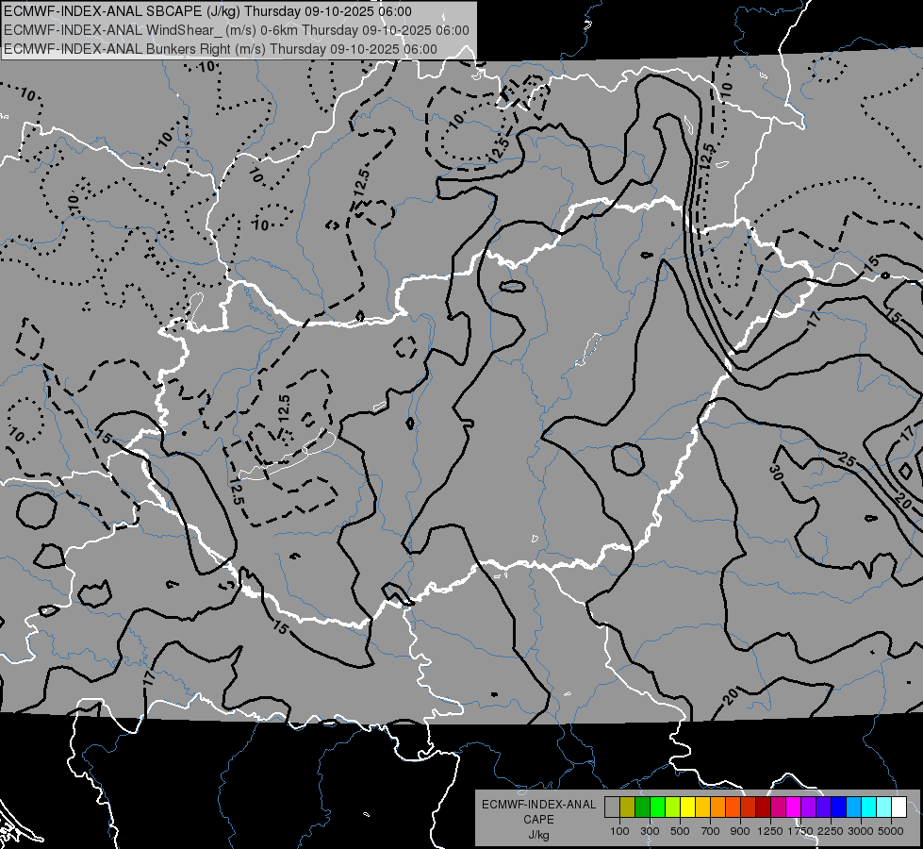Click the legend value 900

coord(740,831)
